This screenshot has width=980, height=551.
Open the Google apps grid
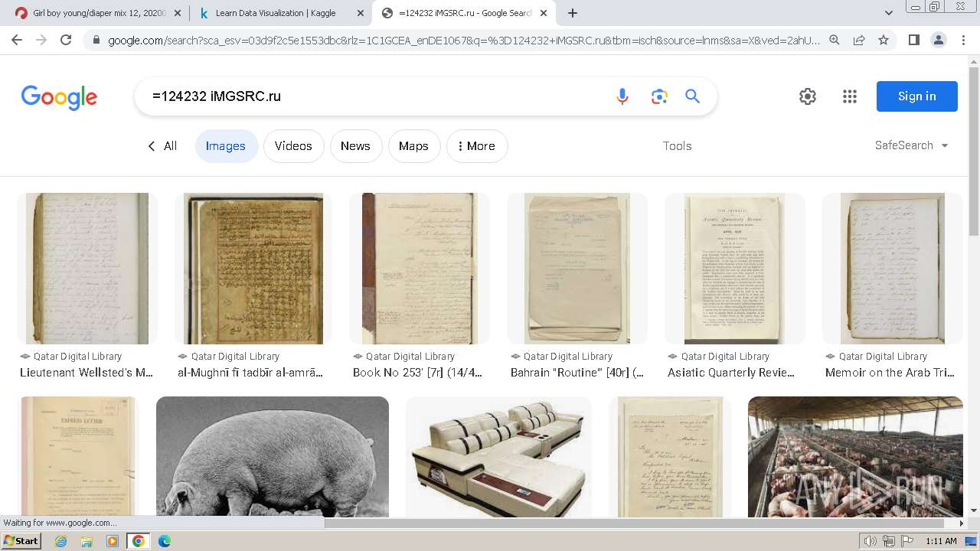pyautogui.click(x=850, y=96)
